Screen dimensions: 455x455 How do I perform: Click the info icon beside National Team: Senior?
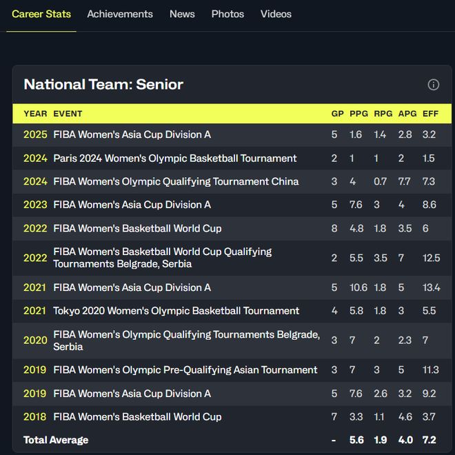coord(433,85)
